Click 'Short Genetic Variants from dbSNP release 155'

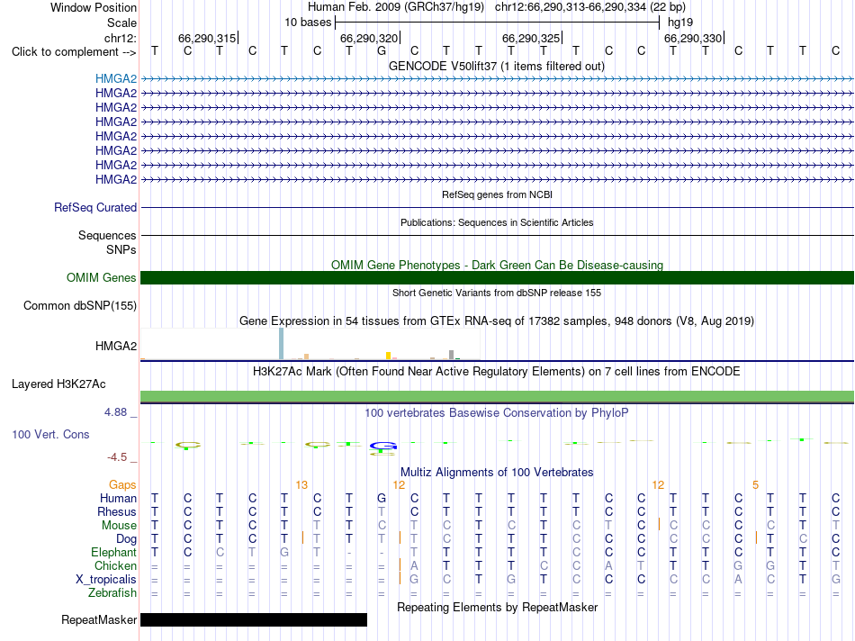pos(497,293)
